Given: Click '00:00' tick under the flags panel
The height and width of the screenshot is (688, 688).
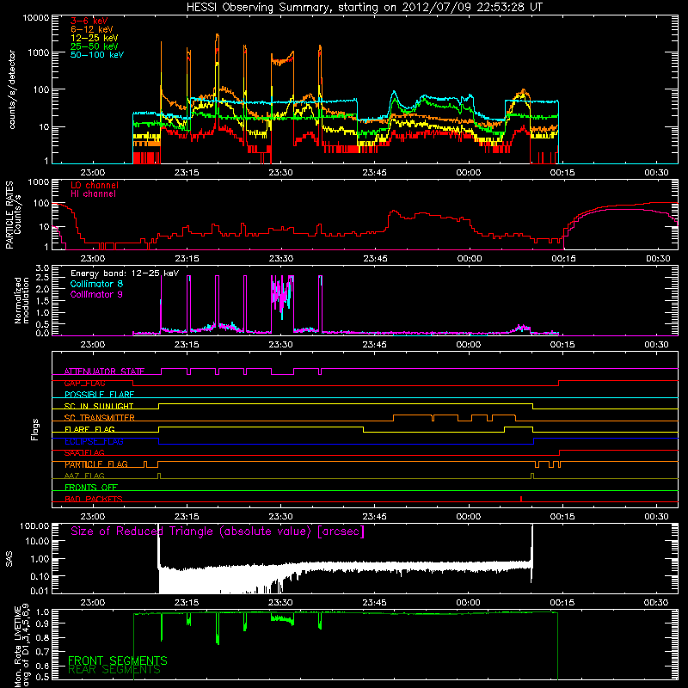Looking at the screenshot, I should [469, 517].
